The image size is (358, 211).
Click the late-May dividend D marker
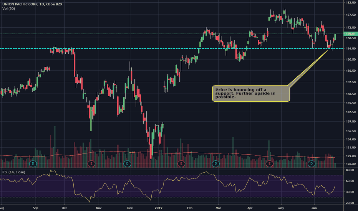coord(312,163)
